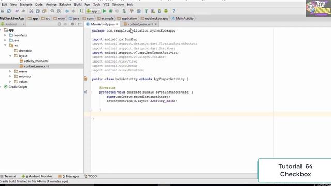Open the TODO tool window
Screen dimensions: 331x186
point(91,176)
